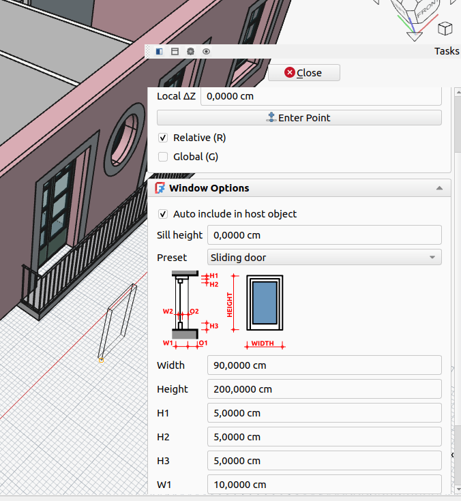This screenshot has height=501, width=461.
Task: Collapse the Window Options section
Action: click(x=439, y=188)
